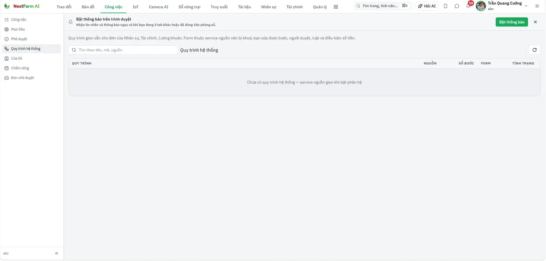Focus the global search Tìm trang, tính năng field
Viewport: 546px width, 261px height.
(382, 6)
